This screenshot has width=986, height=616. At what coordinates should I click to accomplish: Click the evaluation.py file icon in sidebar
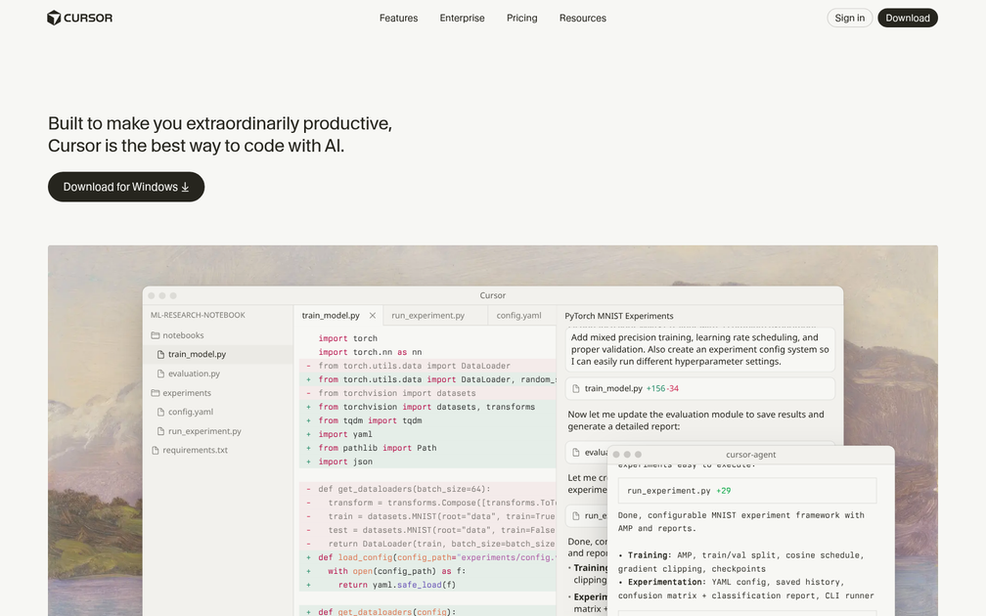coord(159,374)
